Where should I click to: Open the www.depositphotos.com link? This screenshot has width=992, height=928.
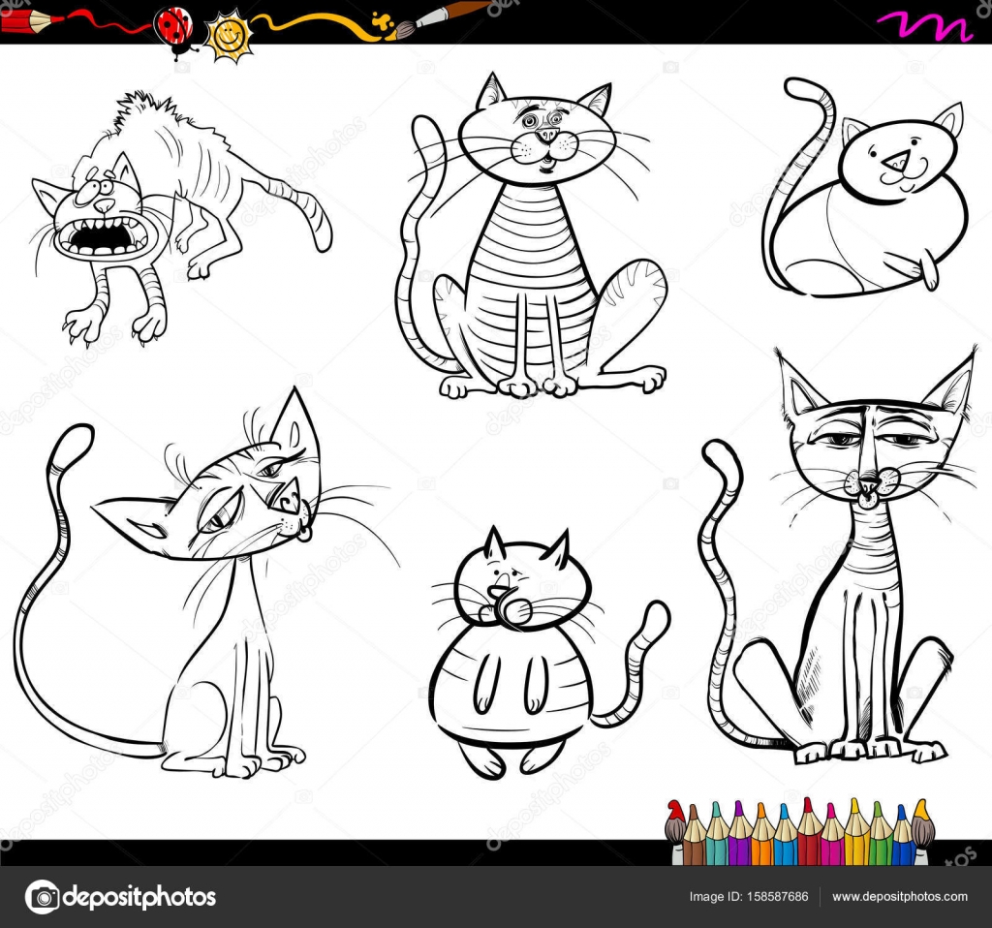pyautogui.click(x=900, y=896)
